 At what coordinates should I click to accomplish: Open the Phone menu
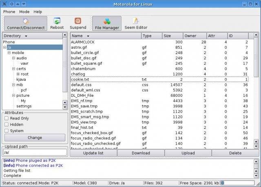tap(9, 12)
